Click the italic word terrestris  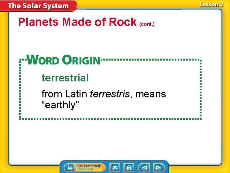tap(110, 94)
